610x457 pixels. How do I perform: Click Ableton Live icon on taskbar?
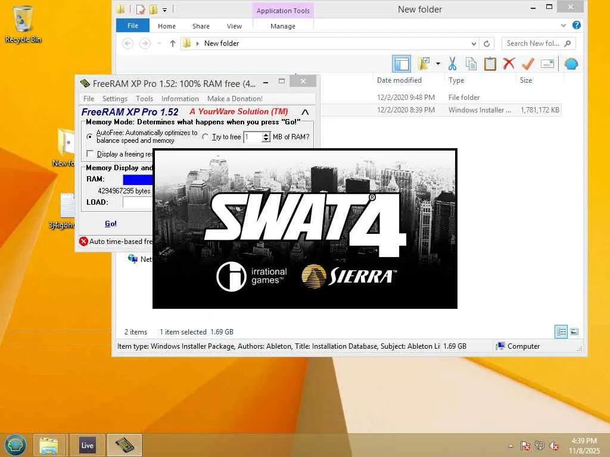[87, 445]
